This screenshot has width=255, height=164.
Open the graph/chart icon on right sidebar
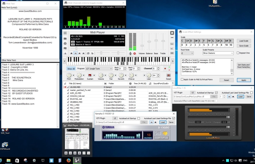coord(172,48)
